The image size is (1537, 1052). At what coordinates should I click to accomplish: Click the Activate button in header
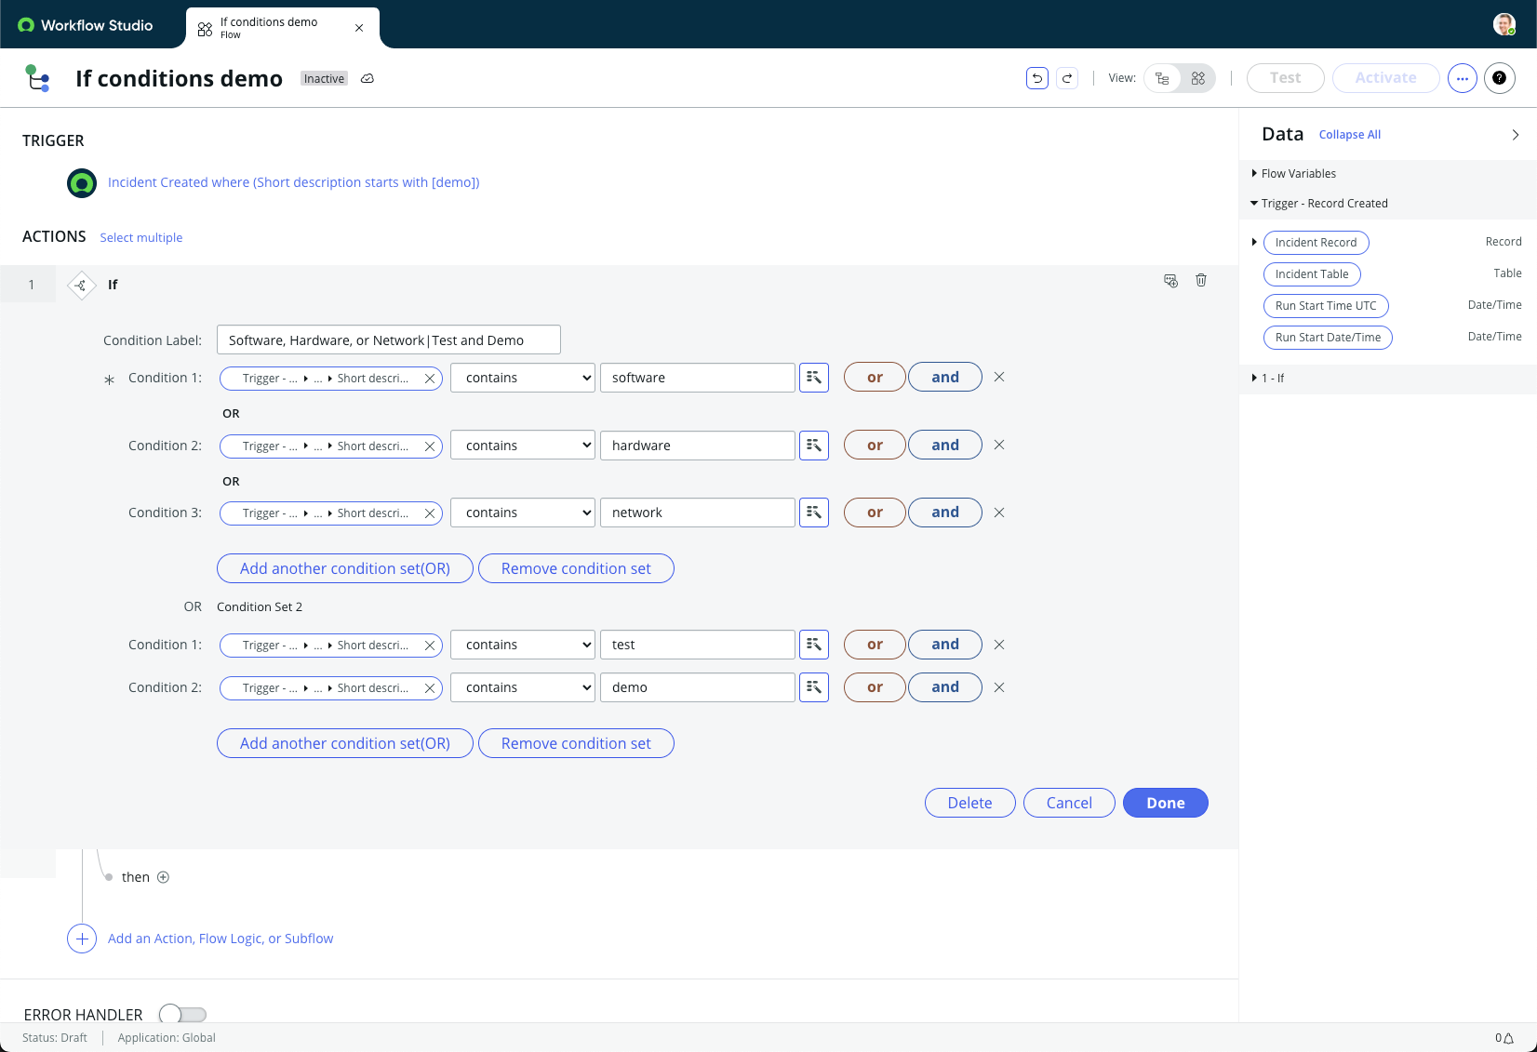pyautogui.click(x=1385, y=78)
